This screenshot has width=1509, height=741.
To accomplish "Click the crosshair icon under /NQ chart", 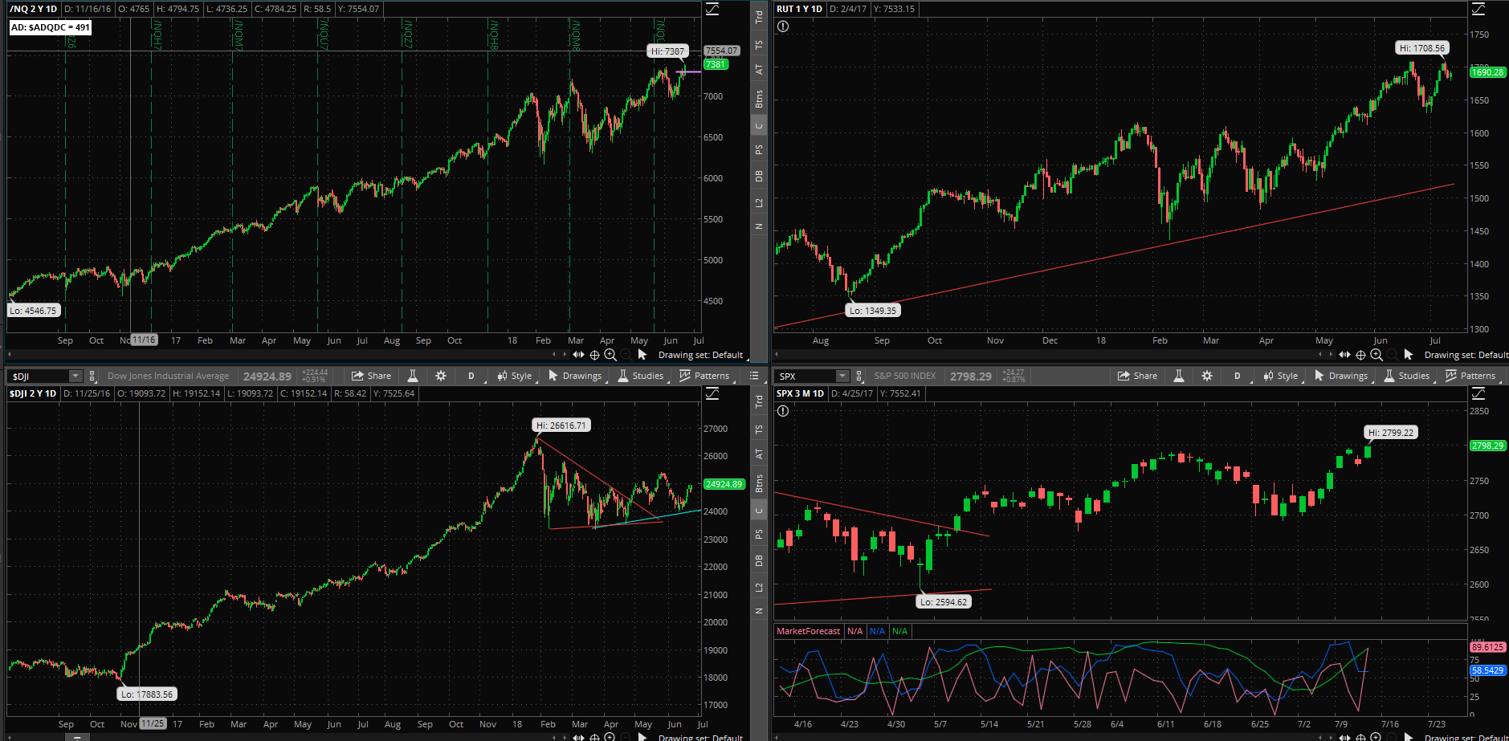I will click(x=594, y=355).
